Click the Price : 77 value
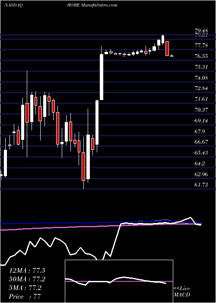The height and width of the screenshot is (303, 216). [x=25, y=297]
